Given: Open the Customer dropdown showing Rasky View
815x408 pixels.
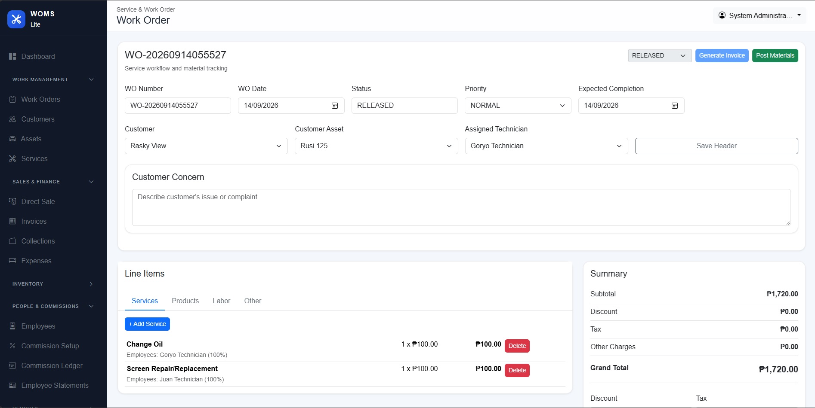Looking at the screenshot, I should point(206,146).
